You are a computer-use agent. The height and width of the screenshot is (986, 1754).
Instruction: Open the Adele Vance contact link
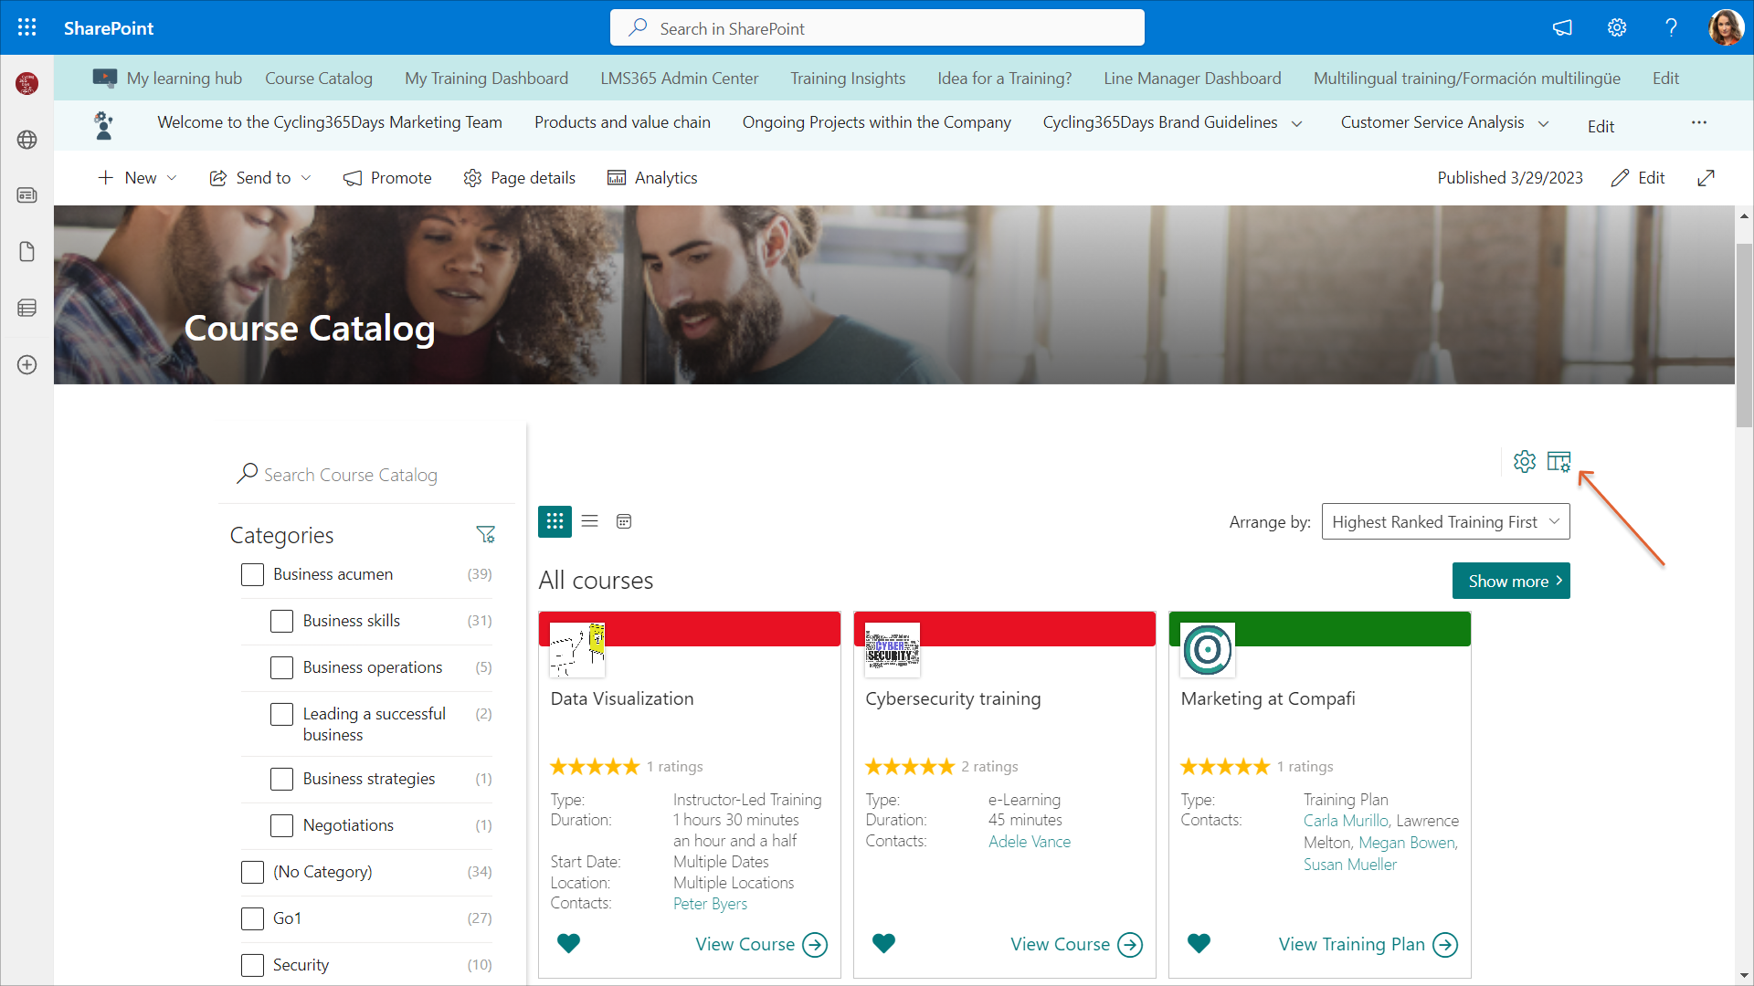coord(1029,841)
